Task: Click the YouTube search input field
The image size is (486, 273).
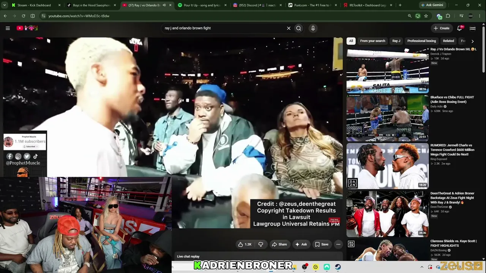Action: (x=224, y=28)
